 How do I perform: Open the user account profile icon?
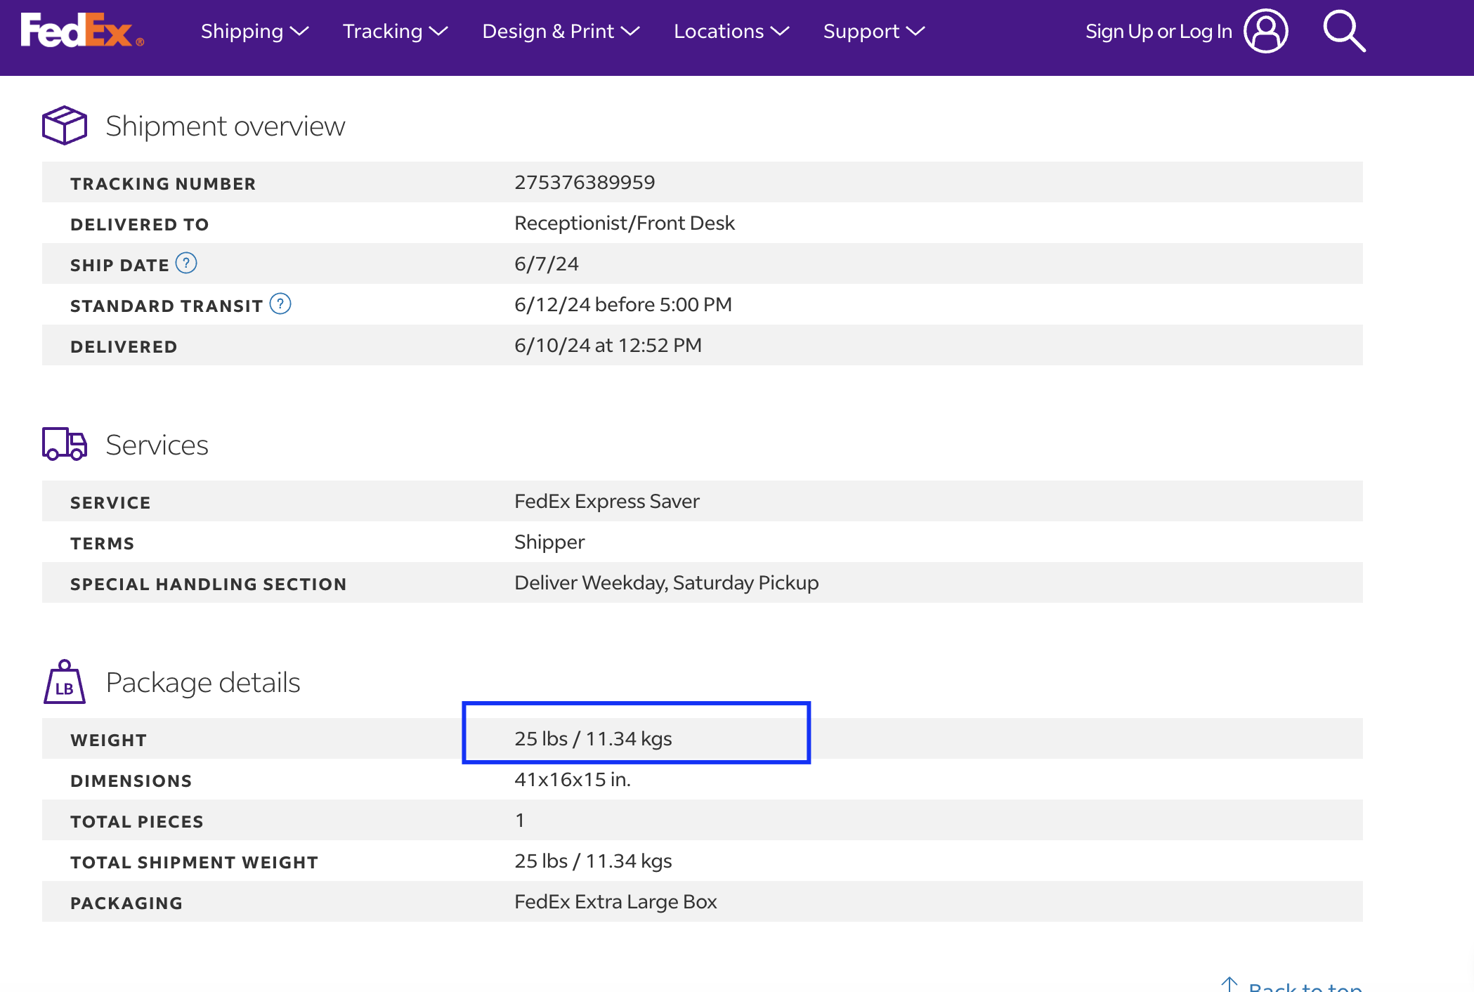pyautogui.click(x=1265, y=31)
